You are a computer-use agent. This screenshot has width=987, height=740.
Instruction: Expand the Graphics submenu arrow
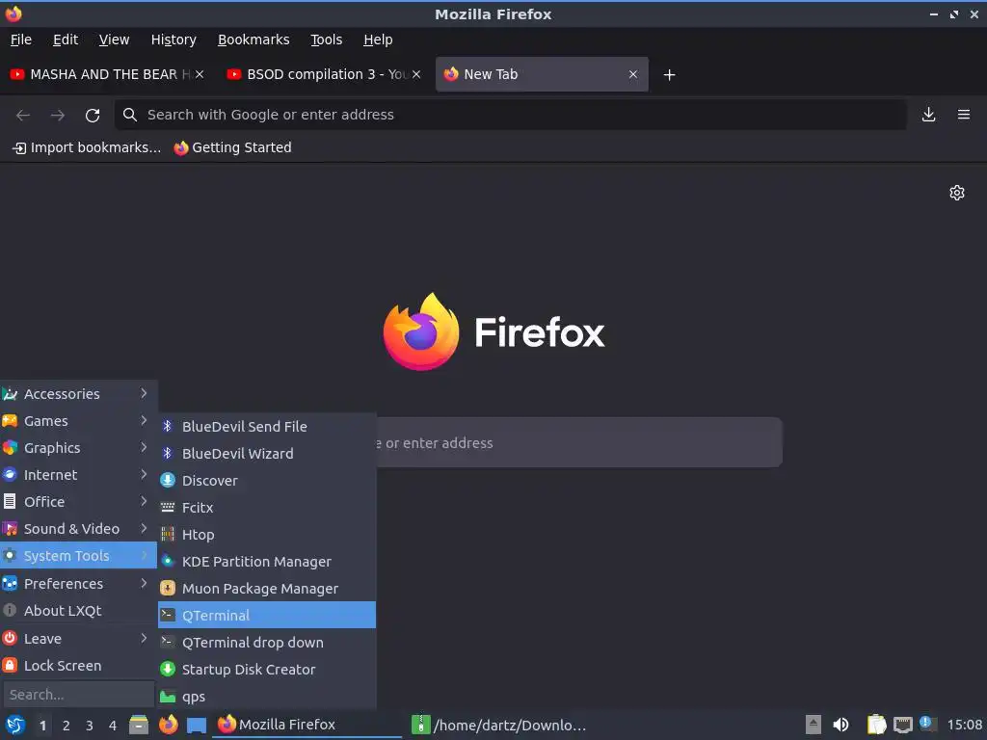pos(144,447)
